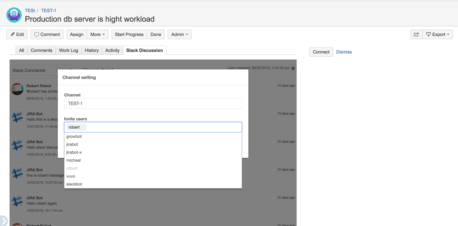Select the Slack Discussion tab
The width and height of the screenshot is (458, 226).
[145, 50]
